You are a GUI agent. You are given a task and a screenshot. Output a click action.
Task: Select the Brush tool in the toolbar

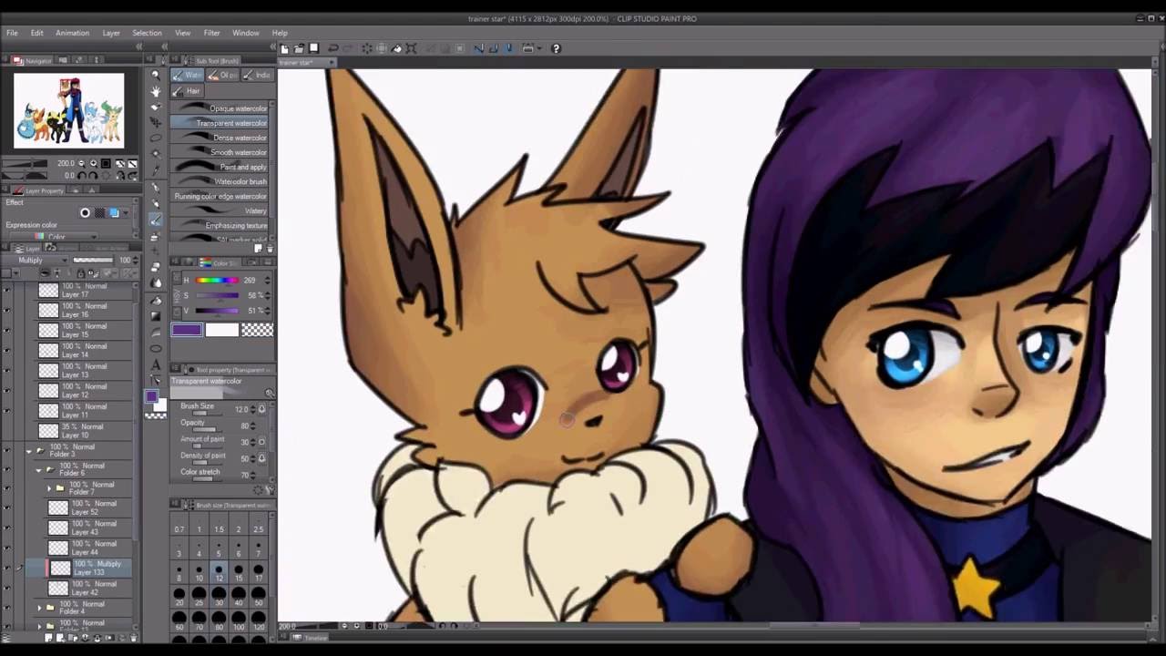pos(156,220)
